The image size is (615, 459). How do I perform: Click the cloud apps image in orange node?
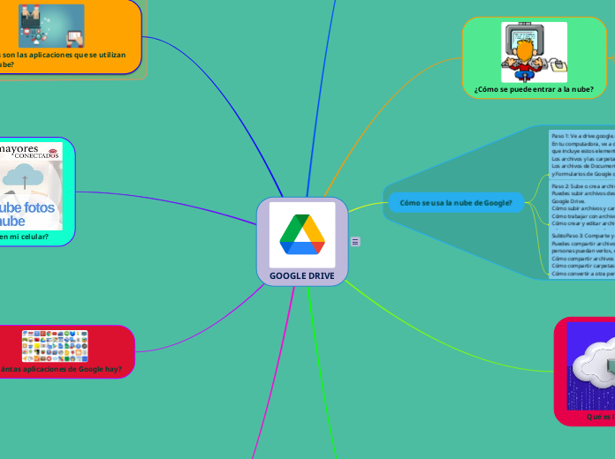[x=51, y=26]
